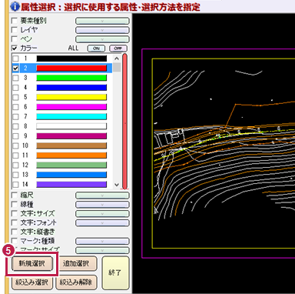This screenshot has width=295, height=294.
Task: Click scroll up arrow of color list
Action: click(117, 58)
